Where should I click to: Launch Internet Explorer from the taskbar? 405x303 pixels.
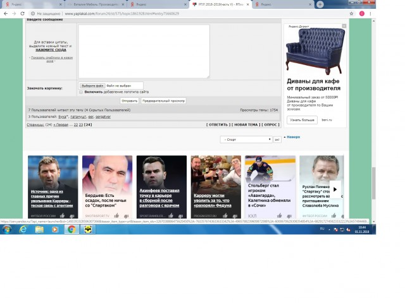[x=23, y=229]
